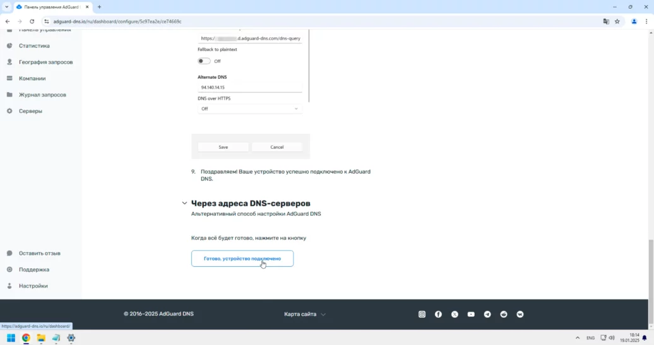Viewport: 654px width, 345px height.
Task: Open the Facebook page icon in footer
Action: [x=438, y=314]
